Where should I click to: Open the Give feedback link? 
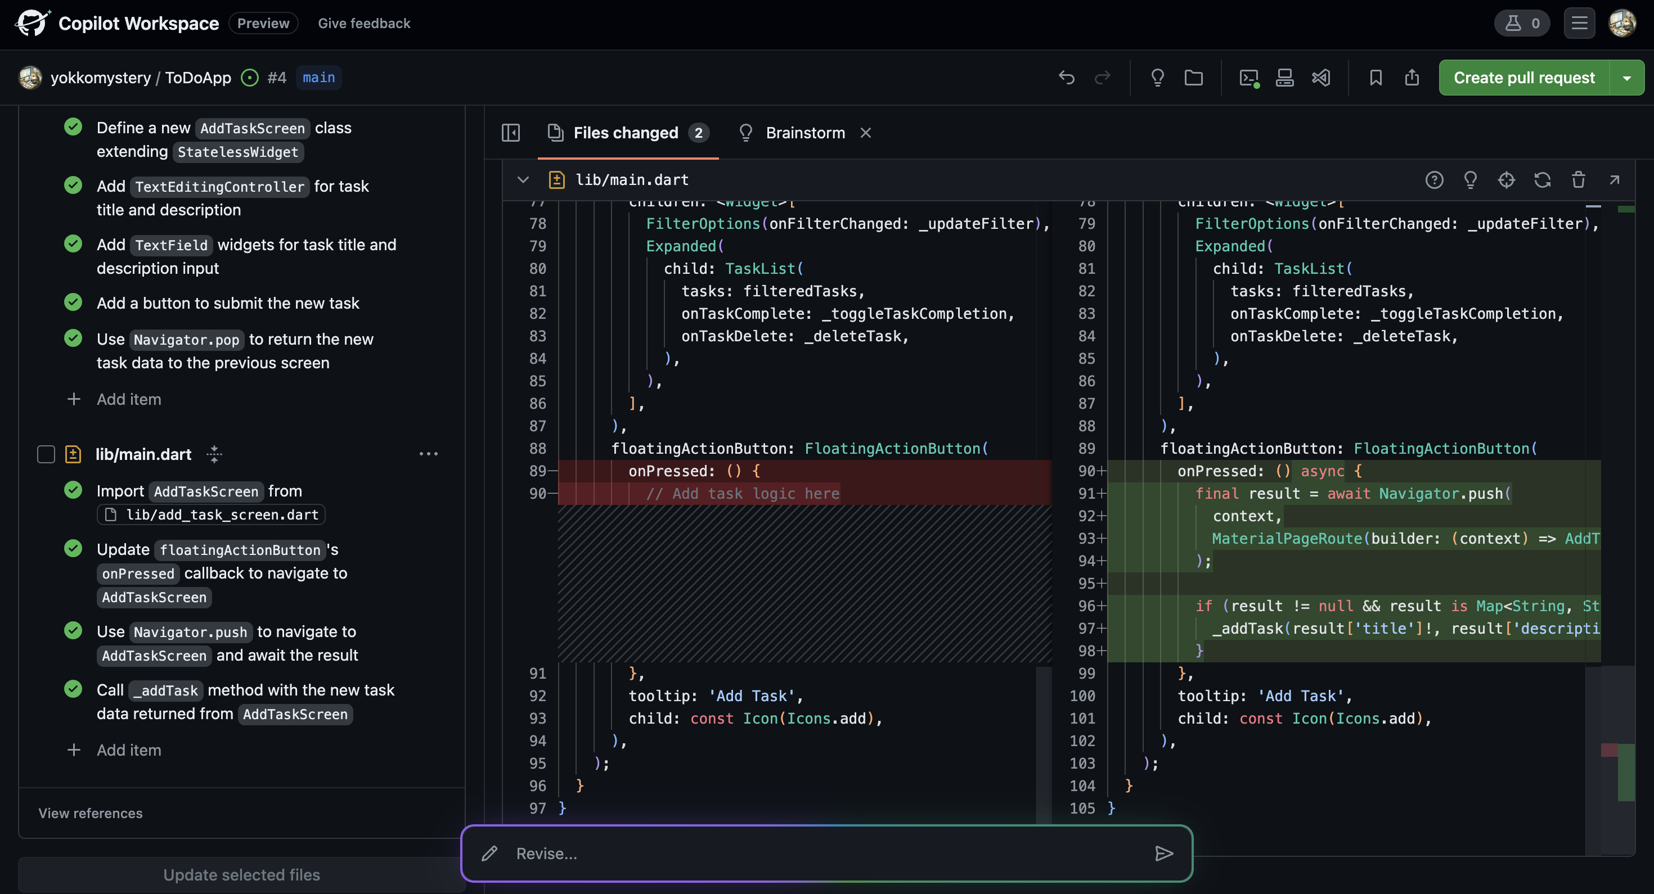pos(364,23)
